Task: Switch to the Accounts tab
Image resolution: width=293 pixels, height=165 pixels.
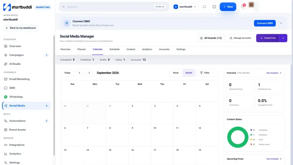Action: pyautogui.click(x=164, y=49)
